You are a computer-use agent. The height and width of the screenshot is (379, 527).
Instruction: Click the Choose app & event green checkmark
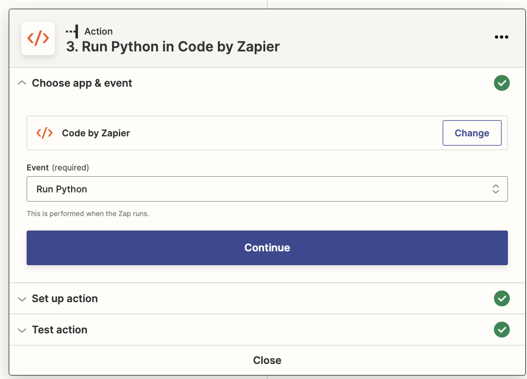(502, 83)
